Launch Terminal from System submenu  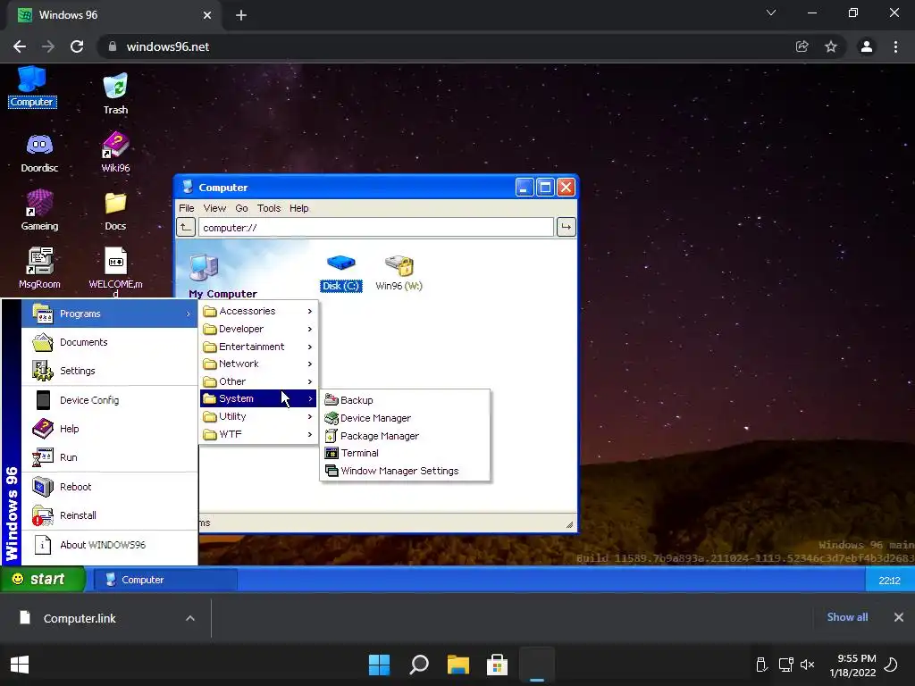point(405,453)
